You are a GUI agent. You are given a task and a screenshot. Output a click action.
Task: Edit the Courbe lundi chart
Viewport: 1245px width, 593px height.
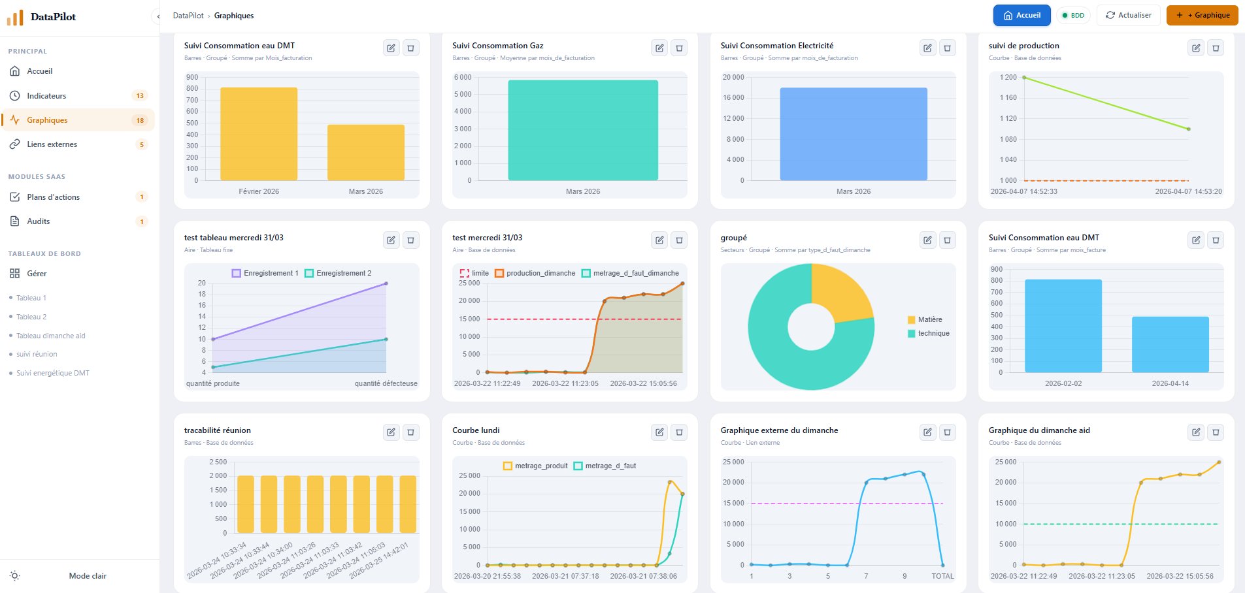point(659,432)
